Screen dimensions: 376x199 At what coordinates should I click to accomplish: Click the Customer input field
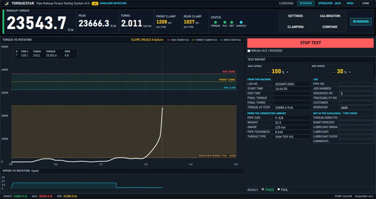pyautogui.click(x=356, y=103)
